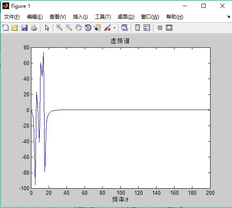Click the dock figure arrow at menu bar end
This screenshot has width=232, height=208.
pyautogui.click(x=229, y=16)
